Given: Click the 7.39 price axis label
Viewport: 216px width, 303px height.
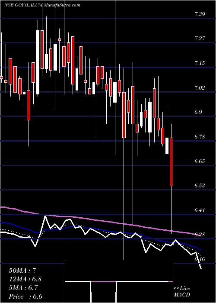Looking at the screenshot, I should (200, 14).
